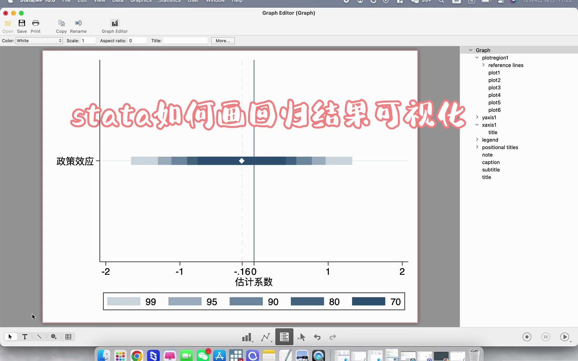Open WeChat from the Dock
This screenshot has width=578, height=361.
tap(203, 355)
